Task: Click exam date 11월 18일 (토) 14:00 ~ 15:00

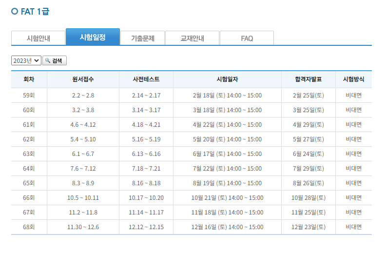Action: 227,212
